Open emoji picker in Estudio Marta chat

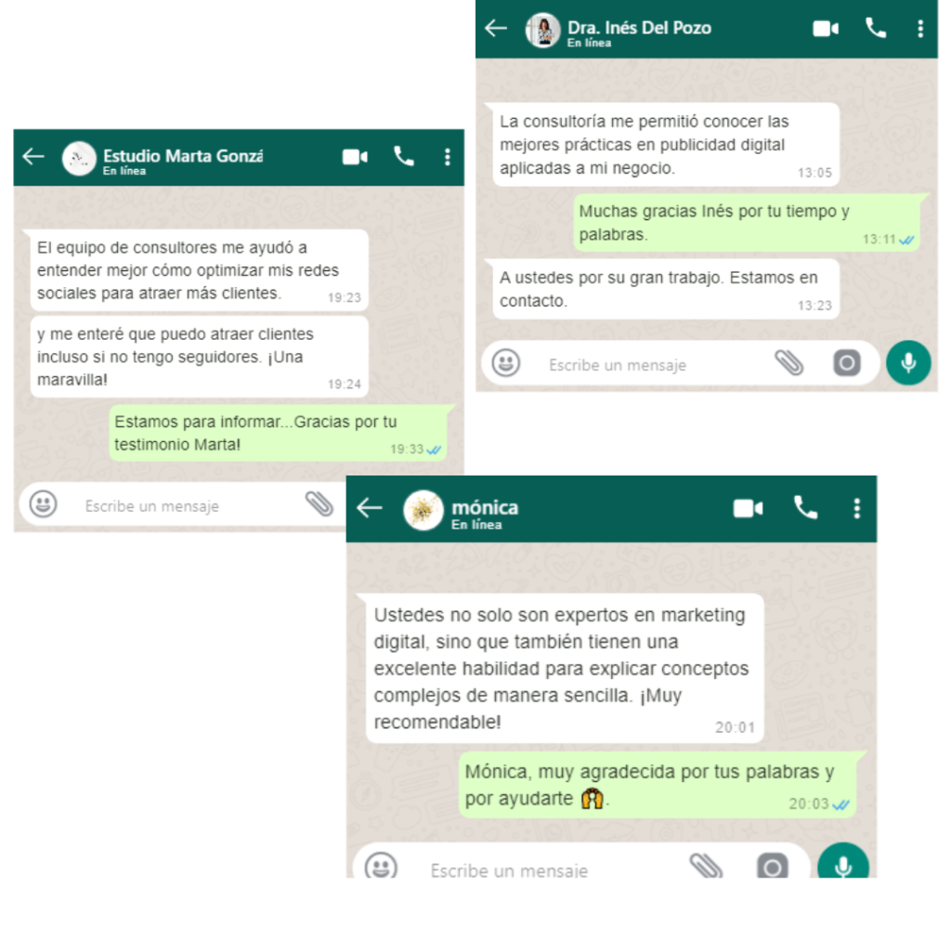[x=43, y=504]
